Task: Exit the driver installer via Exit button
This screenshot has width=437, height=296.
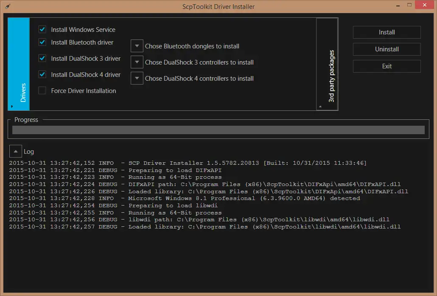Action: click(x=387, y=66)
